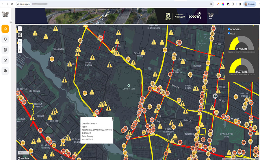This screenshot has width=260, height=160.
Task: Click the 'UPZ BOLIVIA' map label
Action: pyautogui.click(x=34, y=91)
